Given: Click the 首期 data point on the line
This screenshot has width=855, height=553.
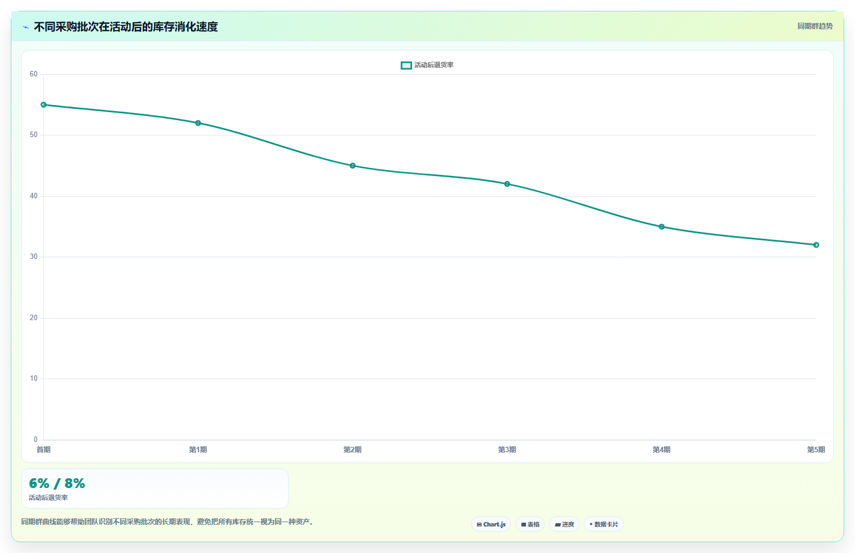Looking at the screenshot, I should tap(44, 105).
